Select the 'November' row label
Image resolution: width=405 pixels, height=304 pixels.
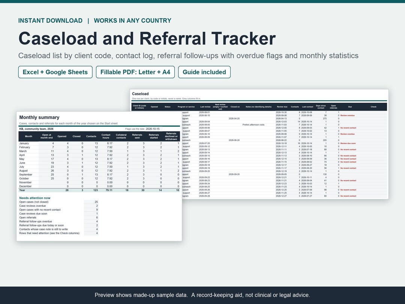[25, 182]
